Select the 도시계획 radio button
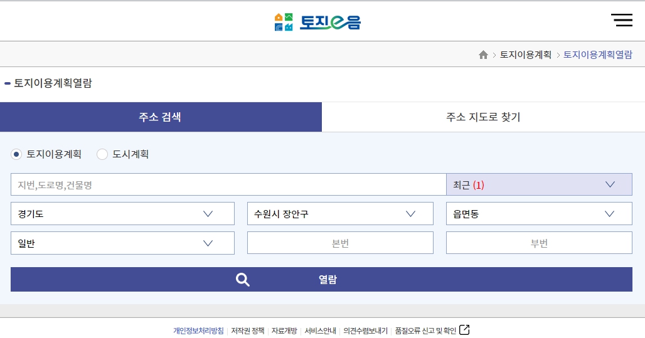The width and height of the screenshot is (645, 338). pos(102,154)
